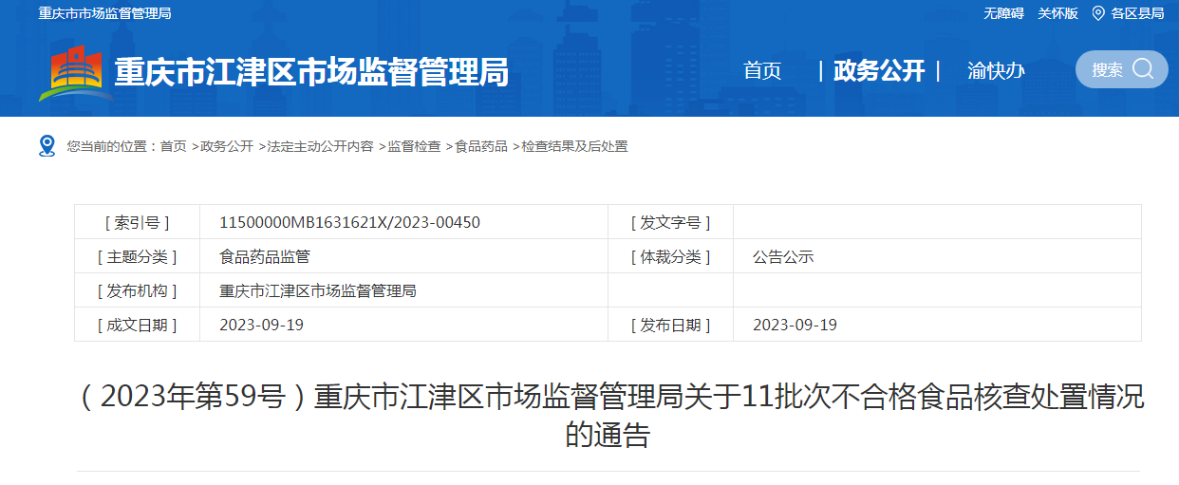
Task: Click the search magnifier icon
Action: [1143, 69]
